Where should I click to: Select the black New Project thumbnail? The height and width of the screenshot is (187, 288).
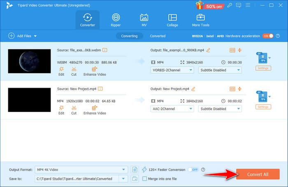(x=29, y=100)
